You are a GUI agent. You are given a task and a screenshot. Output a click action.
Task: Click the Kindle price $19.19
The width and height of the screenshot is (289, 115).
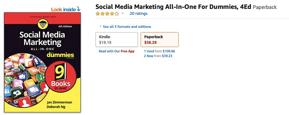[105, 43]
